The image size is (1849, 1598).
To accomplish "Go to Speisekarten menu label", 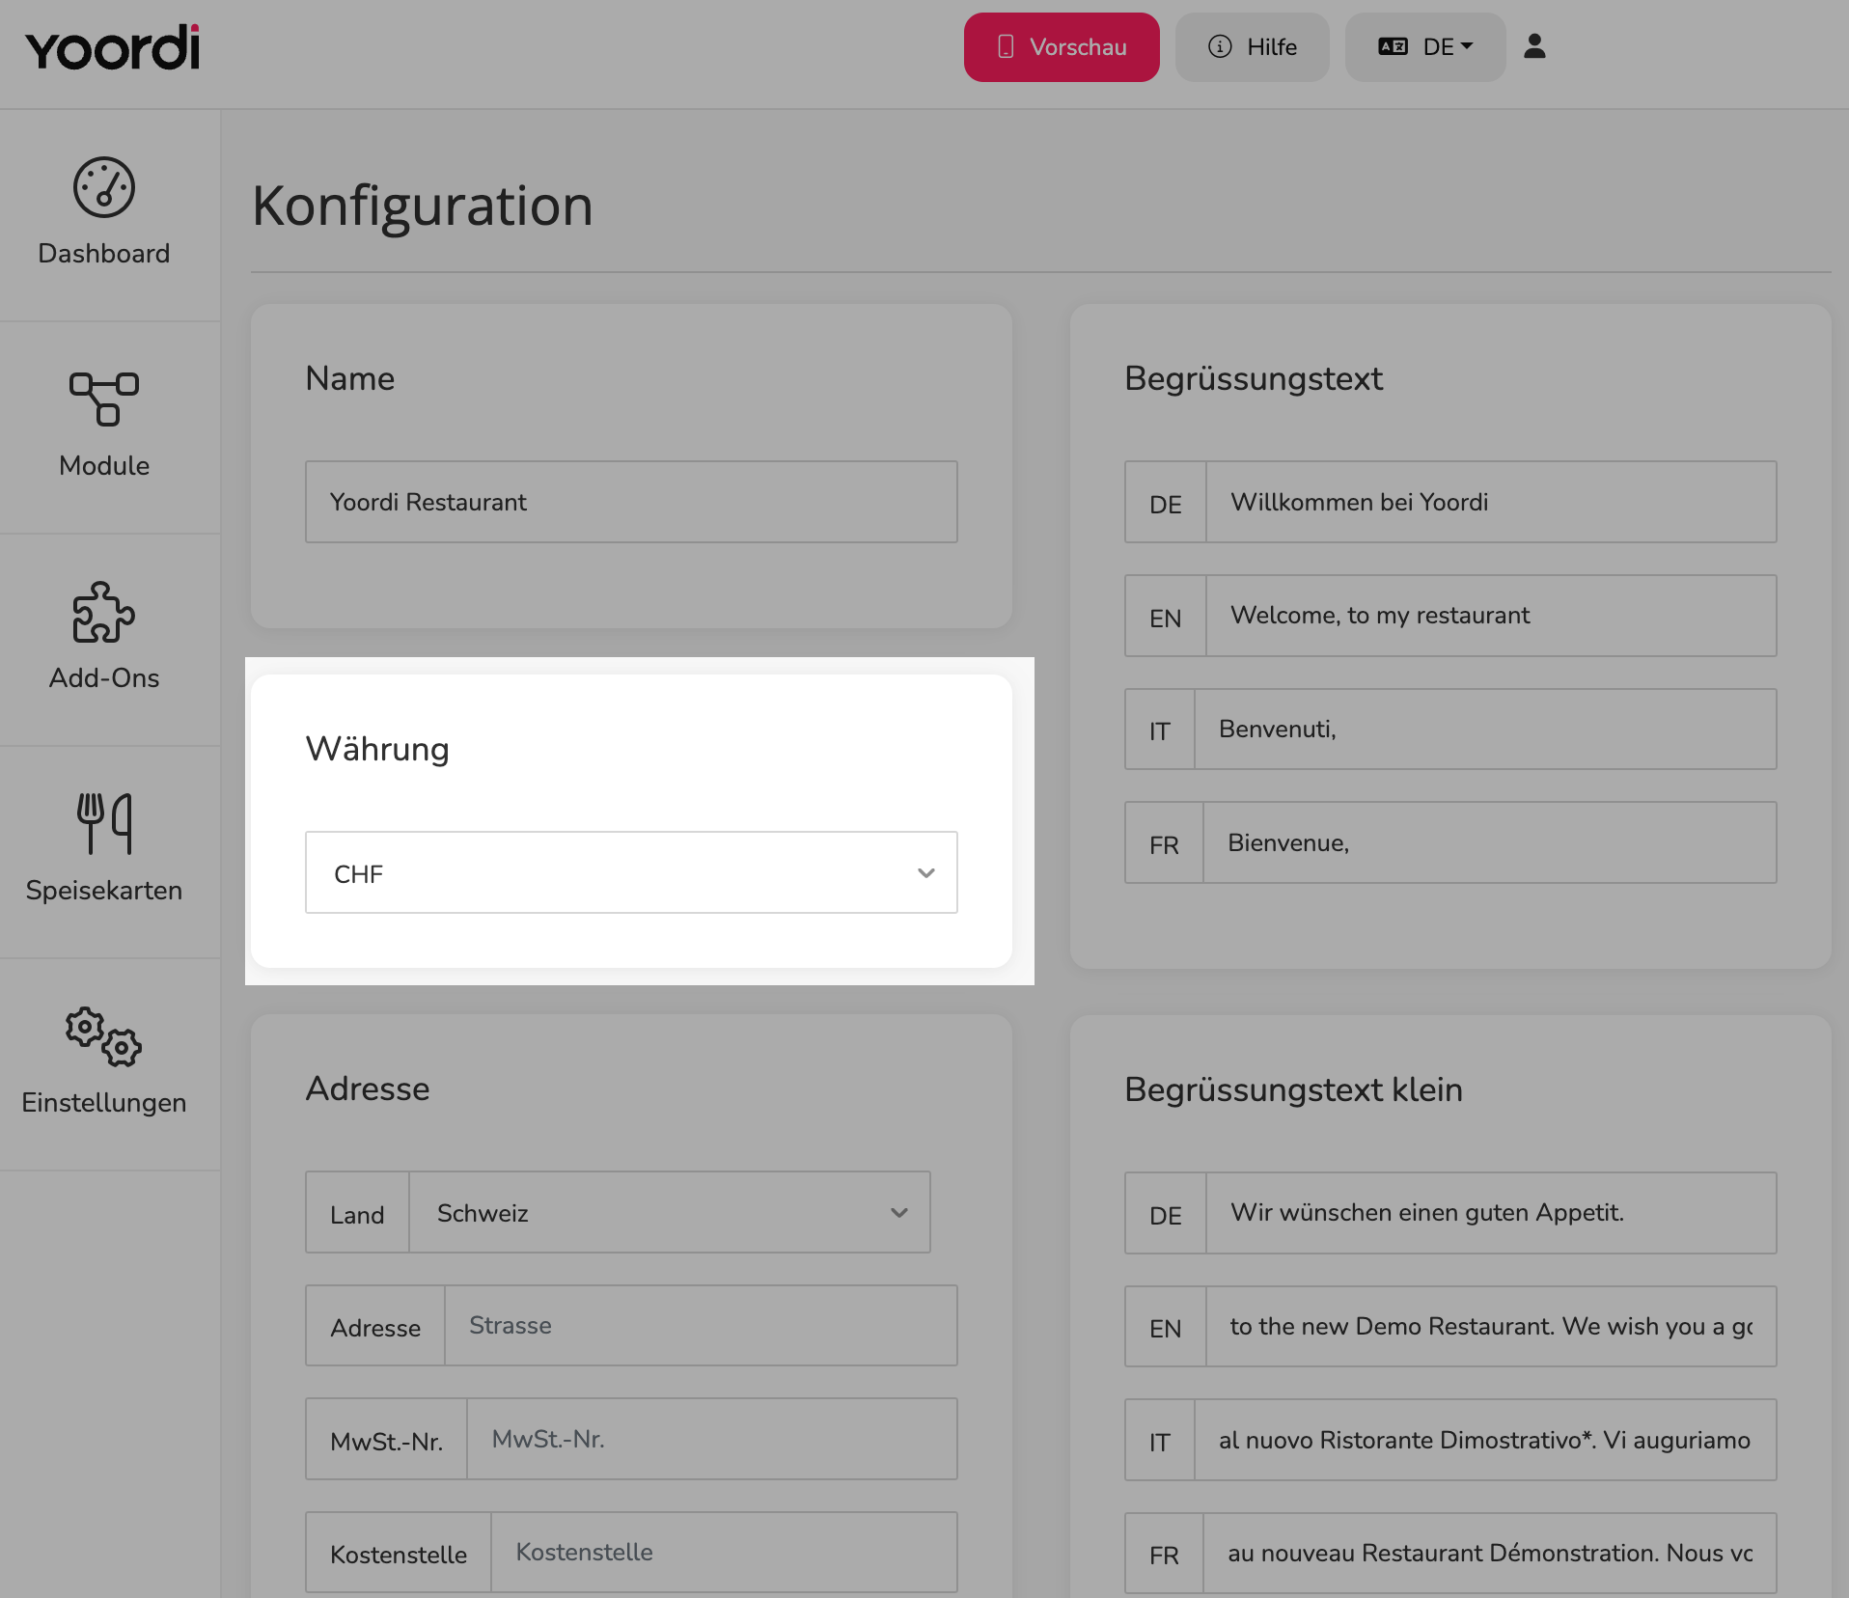I will click(104, 890).
